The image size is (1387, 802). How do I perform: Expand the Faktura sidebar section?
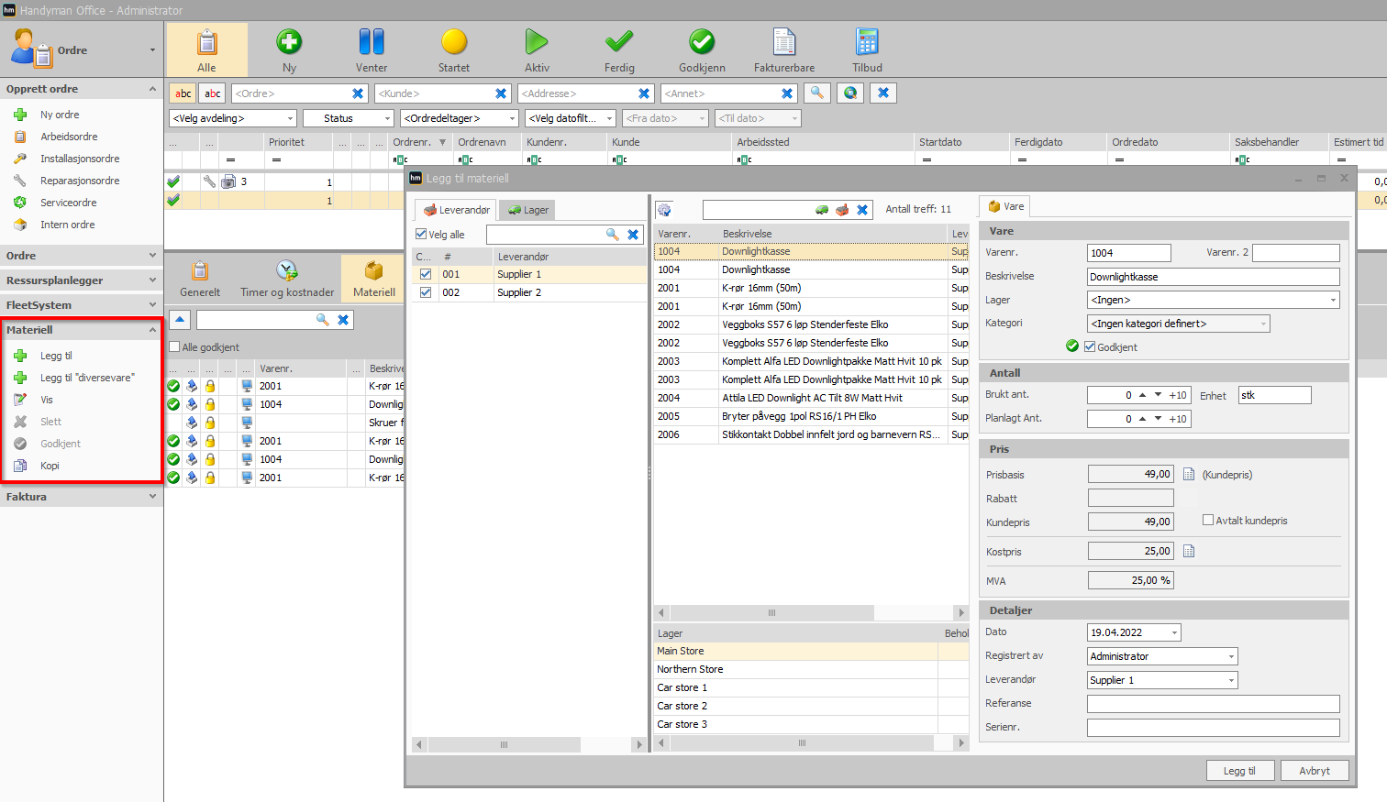(x=82, y=497)
